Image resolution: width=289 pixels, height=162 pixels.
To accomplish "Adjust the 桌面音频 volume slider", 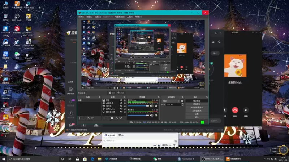I will coord(138,115).
